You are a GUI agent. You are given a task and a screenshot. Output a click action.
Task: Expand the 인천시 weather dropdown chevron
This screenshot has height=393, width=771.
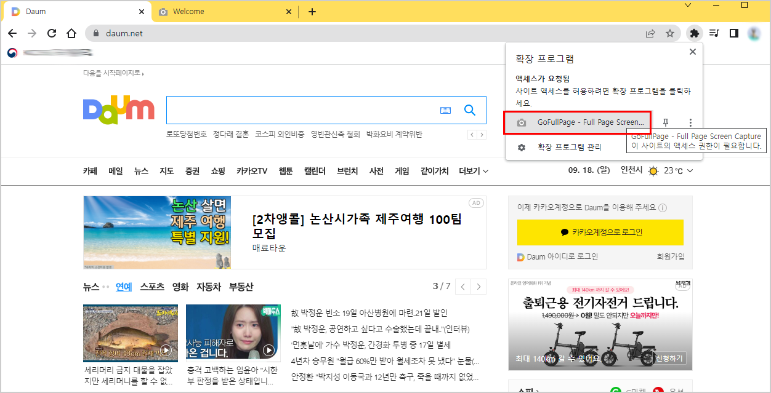[690, 171]
